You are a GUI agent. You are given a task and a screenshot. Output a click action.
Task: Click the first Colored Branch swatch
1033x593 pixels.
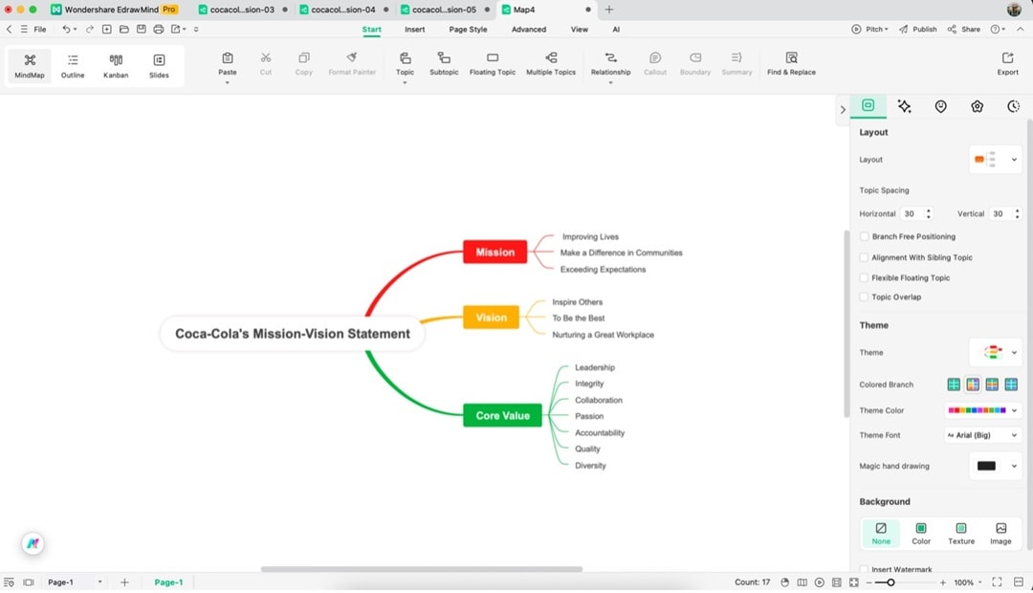click(954, 384)
